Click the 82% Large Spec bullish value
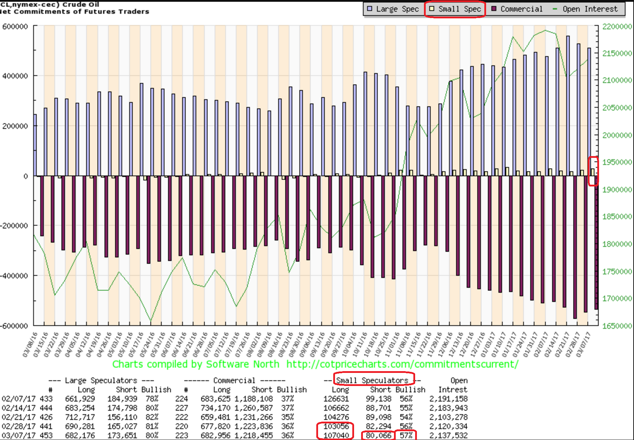This screenshot has width=634, height=440. pyautogui.click(x=152, y=417)
